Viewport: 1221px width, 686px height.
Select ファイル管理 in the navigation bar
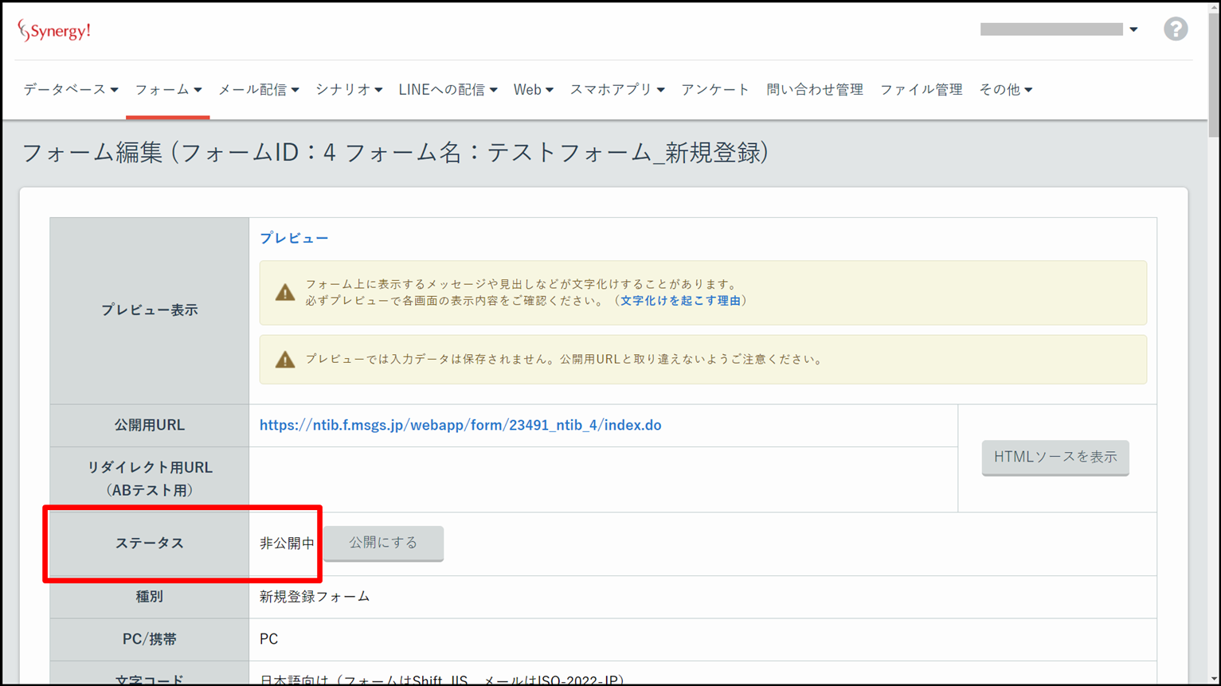[921, 90]
